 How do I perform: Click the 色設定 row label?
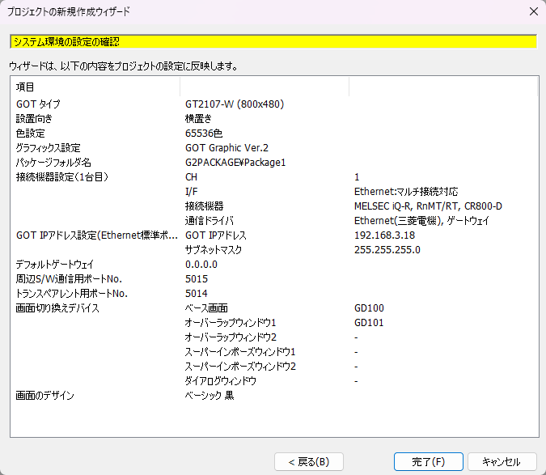tap(31, 134)
